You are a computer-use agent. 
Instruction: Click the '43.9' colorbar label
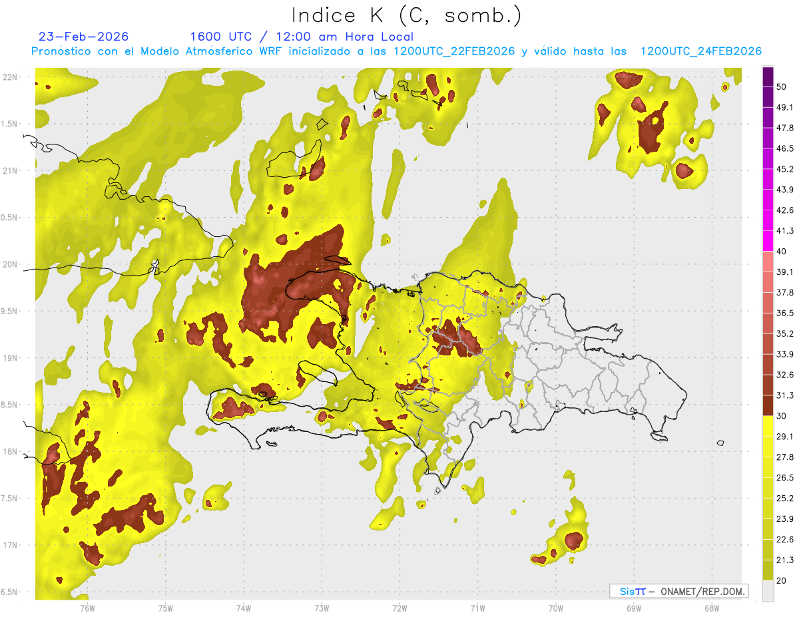[x=786, y=190]
